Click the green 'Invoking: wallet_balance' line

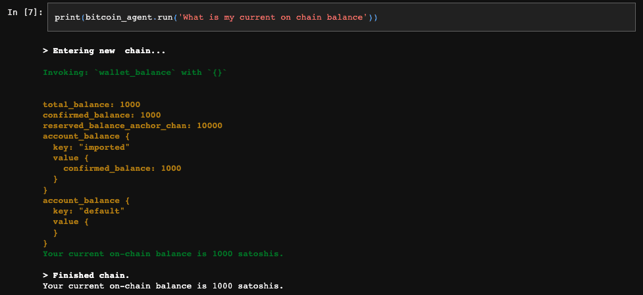135,72
